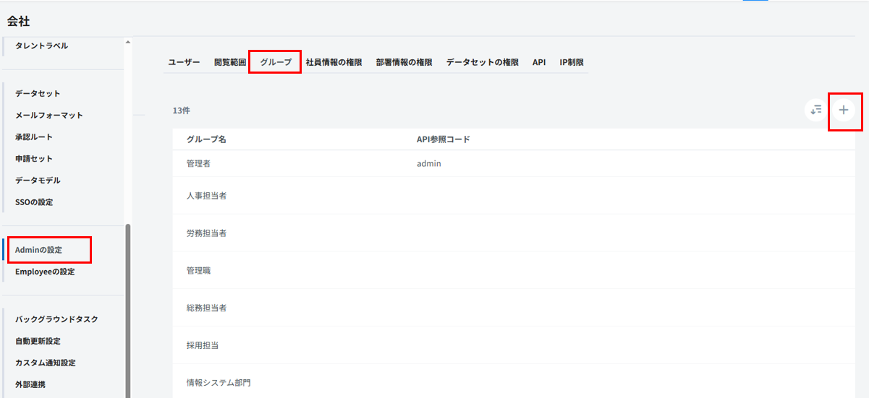Open the 管理者 group row
Viewport: 869px width, 398px height.
(x=198, y=164)
